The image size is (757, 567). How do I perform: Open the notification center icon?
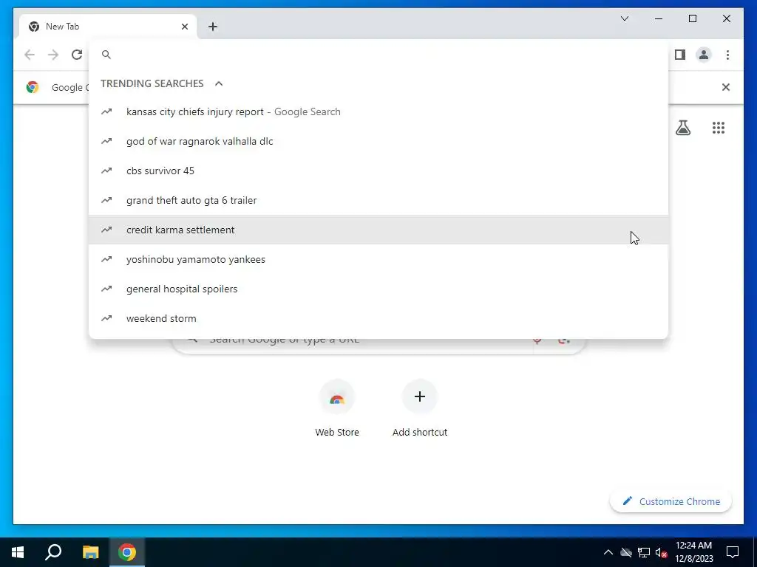coord(733,552)
